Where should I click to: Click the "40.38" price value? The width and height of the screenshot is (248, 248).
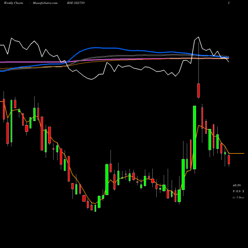(x=237, y=186)
